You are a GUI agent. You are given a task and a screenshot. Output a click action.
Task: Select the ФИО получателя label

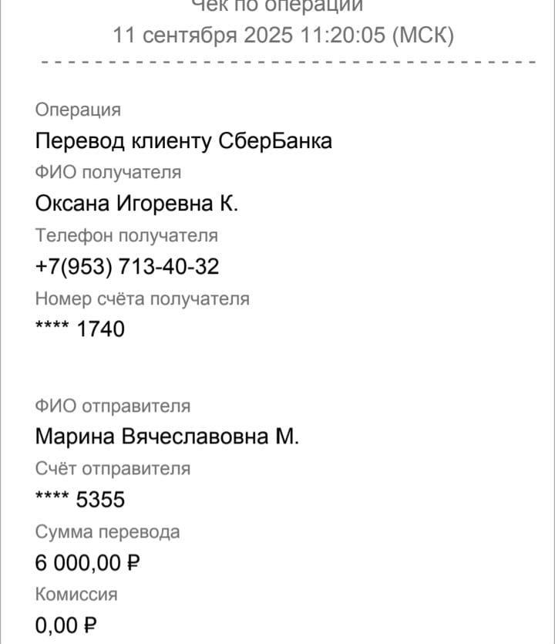click(x=108, y=172)
